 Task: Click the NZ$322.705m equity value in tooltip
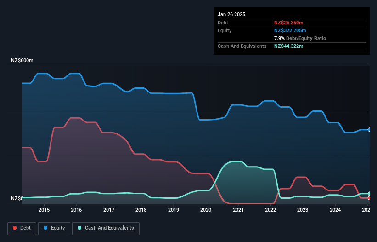tap(290, 30)
